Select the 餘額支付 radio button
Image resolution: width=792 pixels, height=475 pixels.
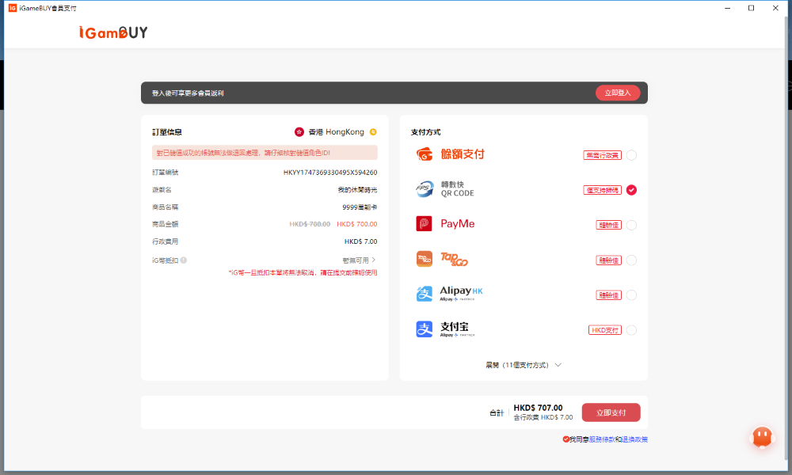click(x=631, y=155)
